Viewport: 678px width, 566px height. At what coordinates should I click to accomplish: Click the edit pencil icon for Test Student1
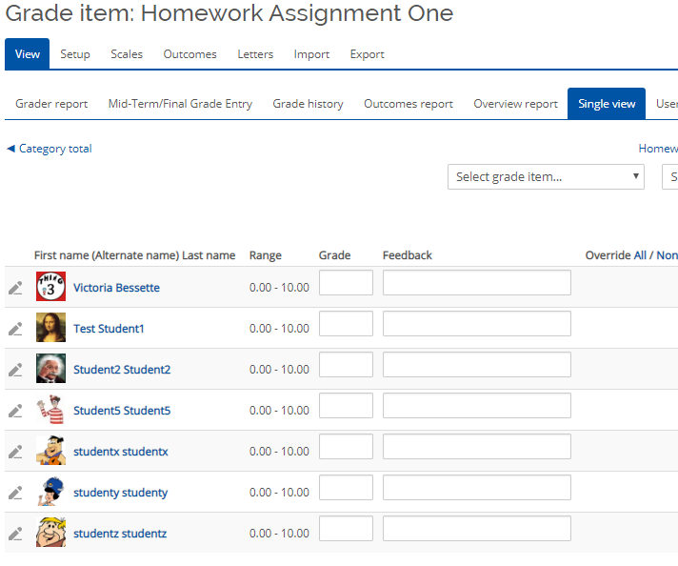pyautogui.click(x=15, y=329)
